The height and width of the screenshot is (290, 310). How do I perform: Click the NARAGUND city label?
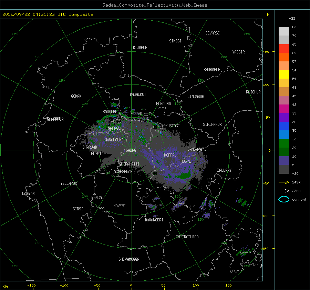click(116, 128)
